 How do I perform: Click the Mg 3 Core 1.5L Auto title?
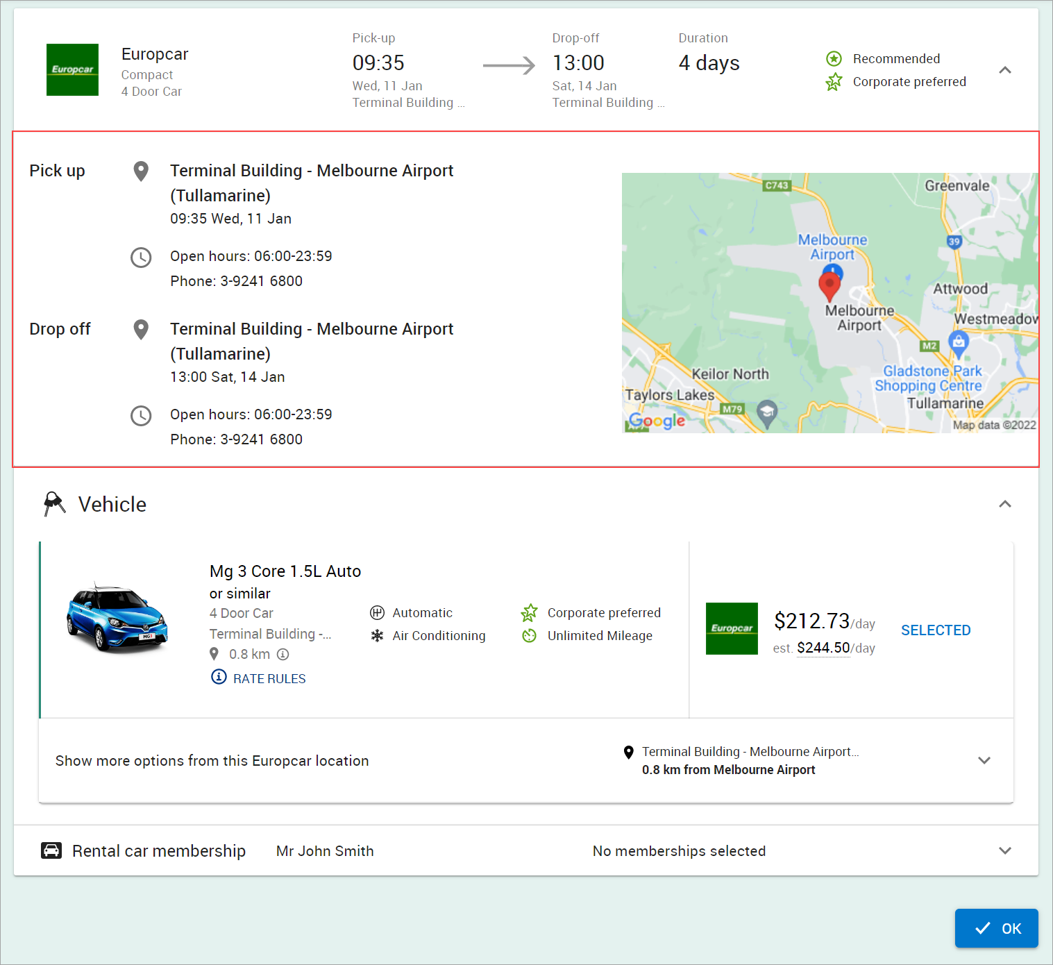[285, 571]
